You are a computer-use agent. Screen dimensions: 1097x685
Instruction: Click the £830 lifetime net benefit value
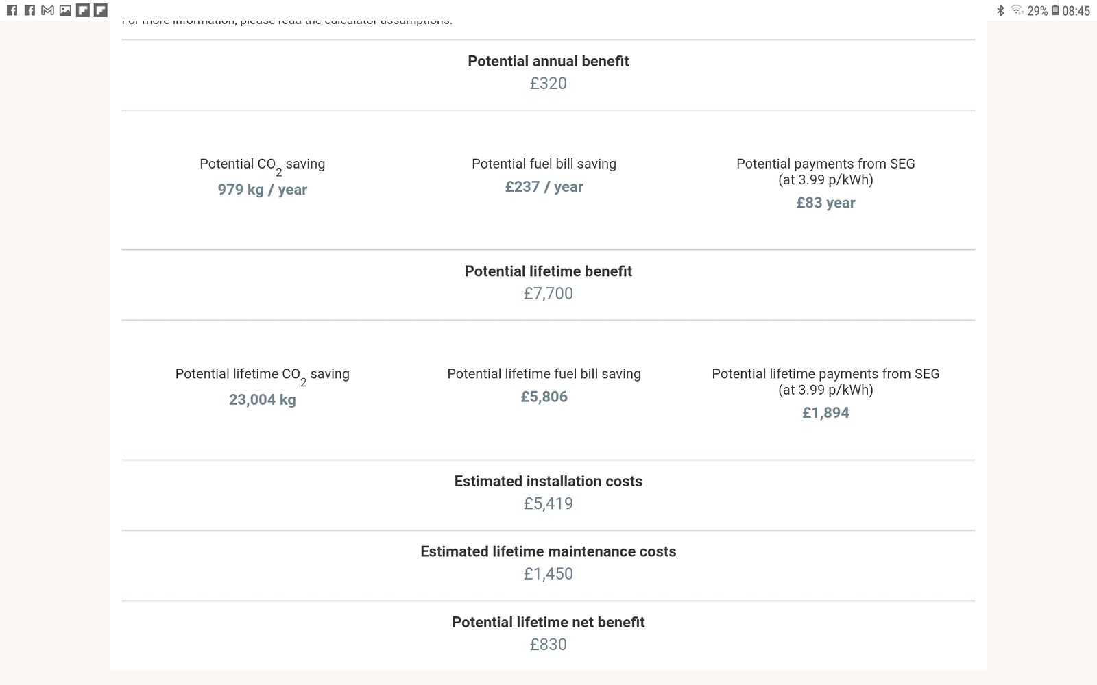click(548, 645)
